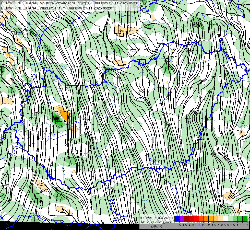Select the dark maroon legend swatch
The height and width of the screenshot is (230, 250).
tap(187, 219)
